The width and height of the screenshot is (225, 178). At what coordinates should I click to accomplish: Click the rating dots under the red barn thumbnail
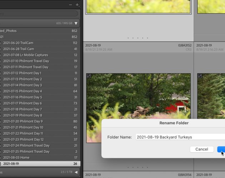point(138,167)
